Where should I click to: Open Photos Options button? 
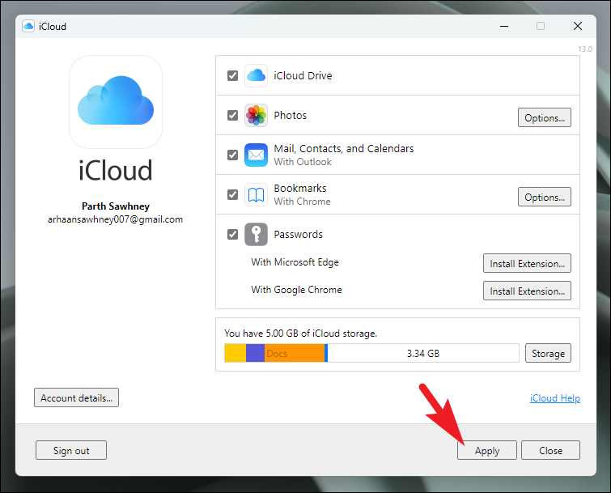coord(545,117)
